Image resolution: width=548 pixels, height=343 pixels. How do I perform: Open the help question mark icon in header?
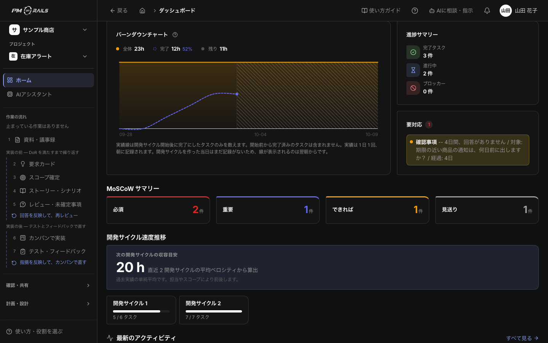[x=415, y=11]
